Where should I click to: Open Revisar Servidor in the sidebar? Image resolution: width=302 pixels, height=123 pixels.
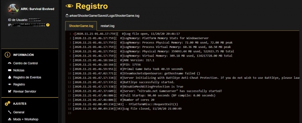(x=24, y=91)
